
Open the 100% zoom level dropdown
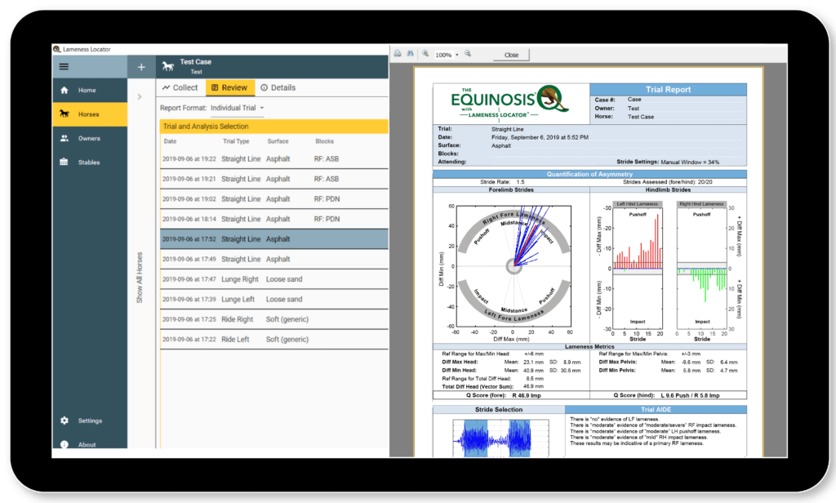click(456, 56)
